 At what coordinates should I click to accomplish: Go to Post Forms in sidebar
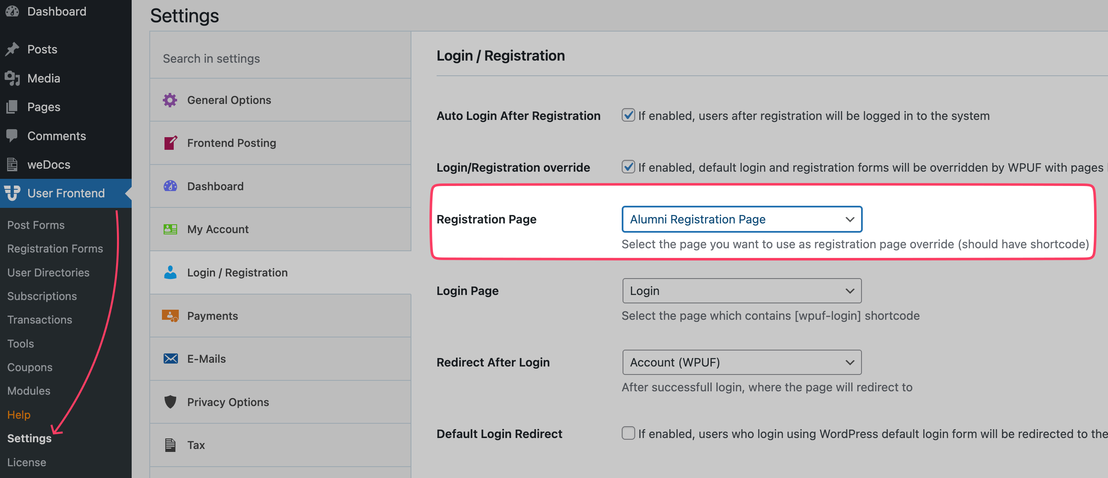click(x=36, y=225)
